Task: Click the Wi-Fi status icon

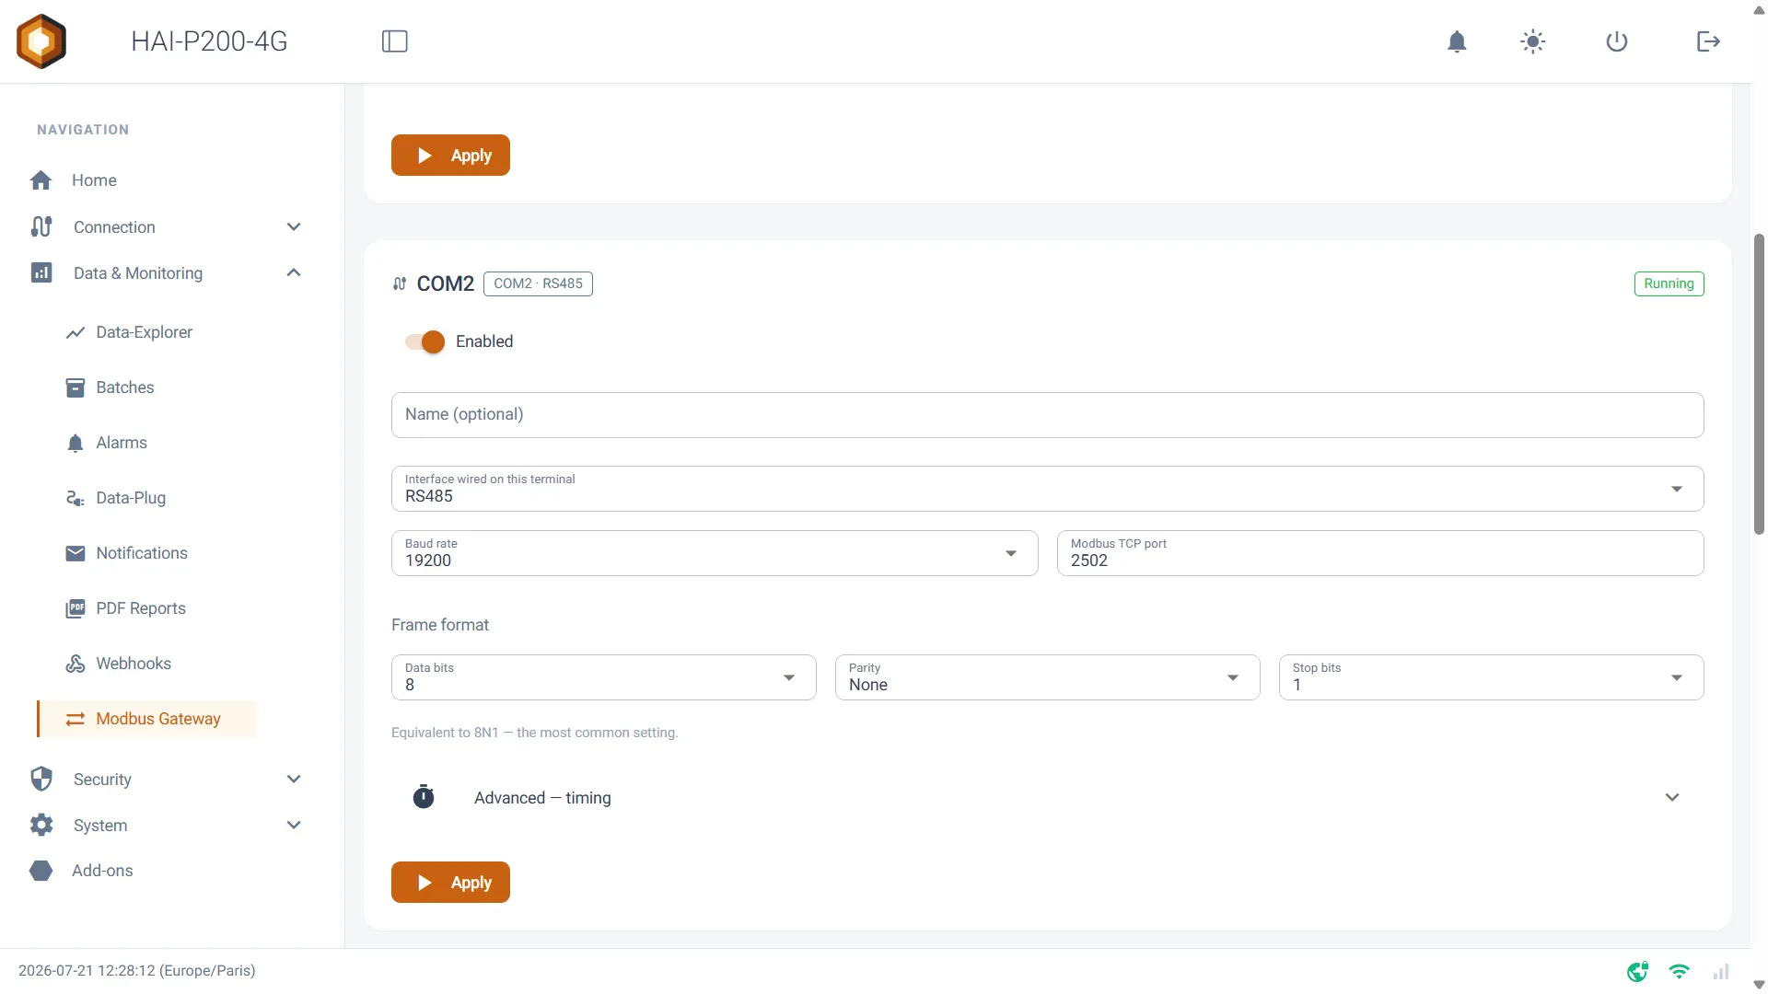Action: click(x=1680, y=971)
